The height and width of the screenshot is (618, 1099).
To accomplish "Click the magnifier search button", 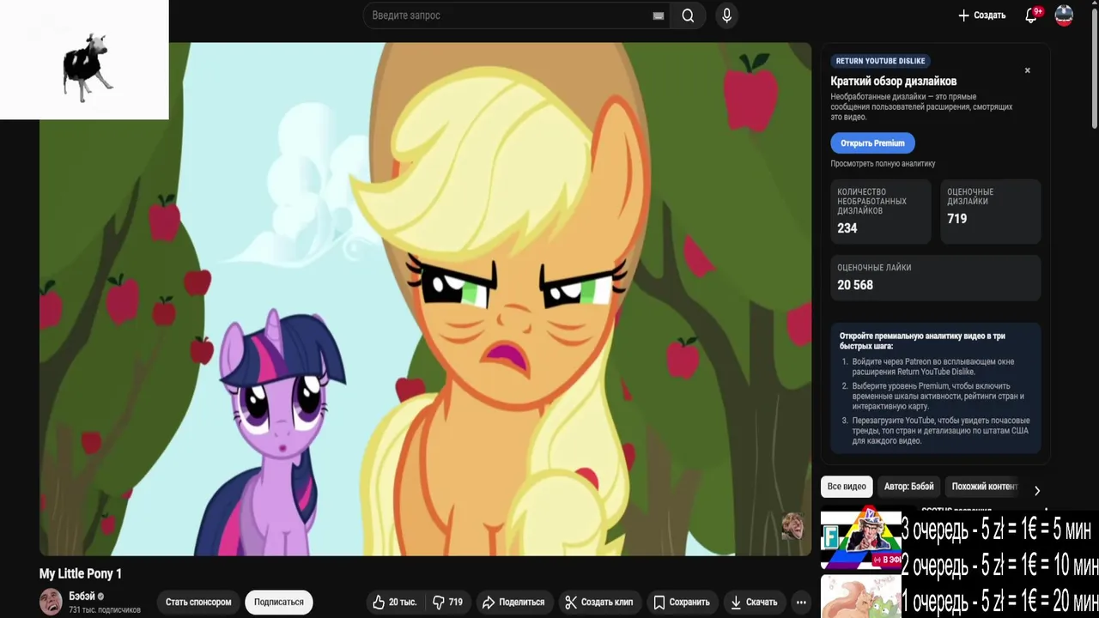I will click(x=688, y=15).
